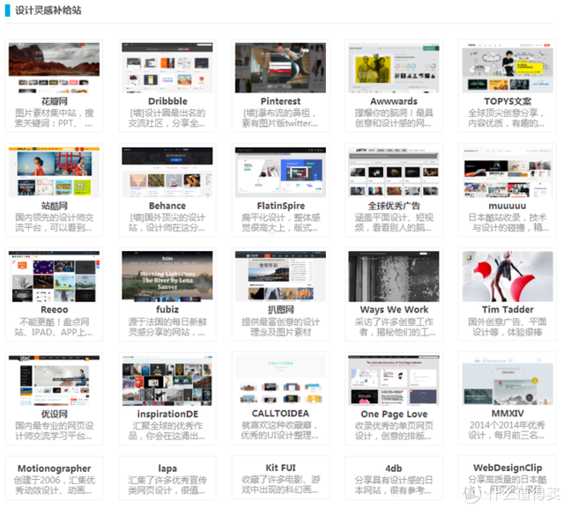Viewport: 564px width, 508px height.
Task: Click the One Page Love title
Action: point(394,414)
